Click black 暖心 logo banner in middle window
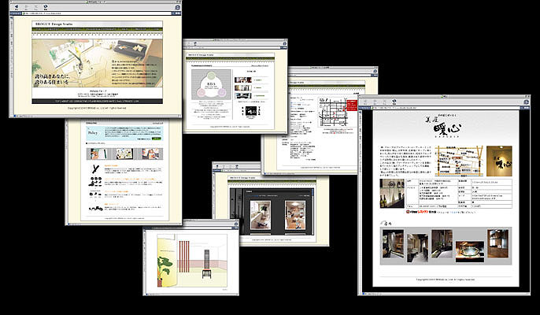Screen dimensions: 540x315 click(x=250, y=111)
